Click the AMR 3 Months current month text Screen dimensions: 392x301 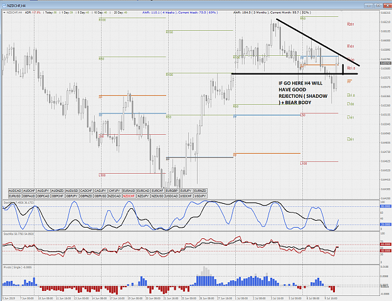[272, 13]
